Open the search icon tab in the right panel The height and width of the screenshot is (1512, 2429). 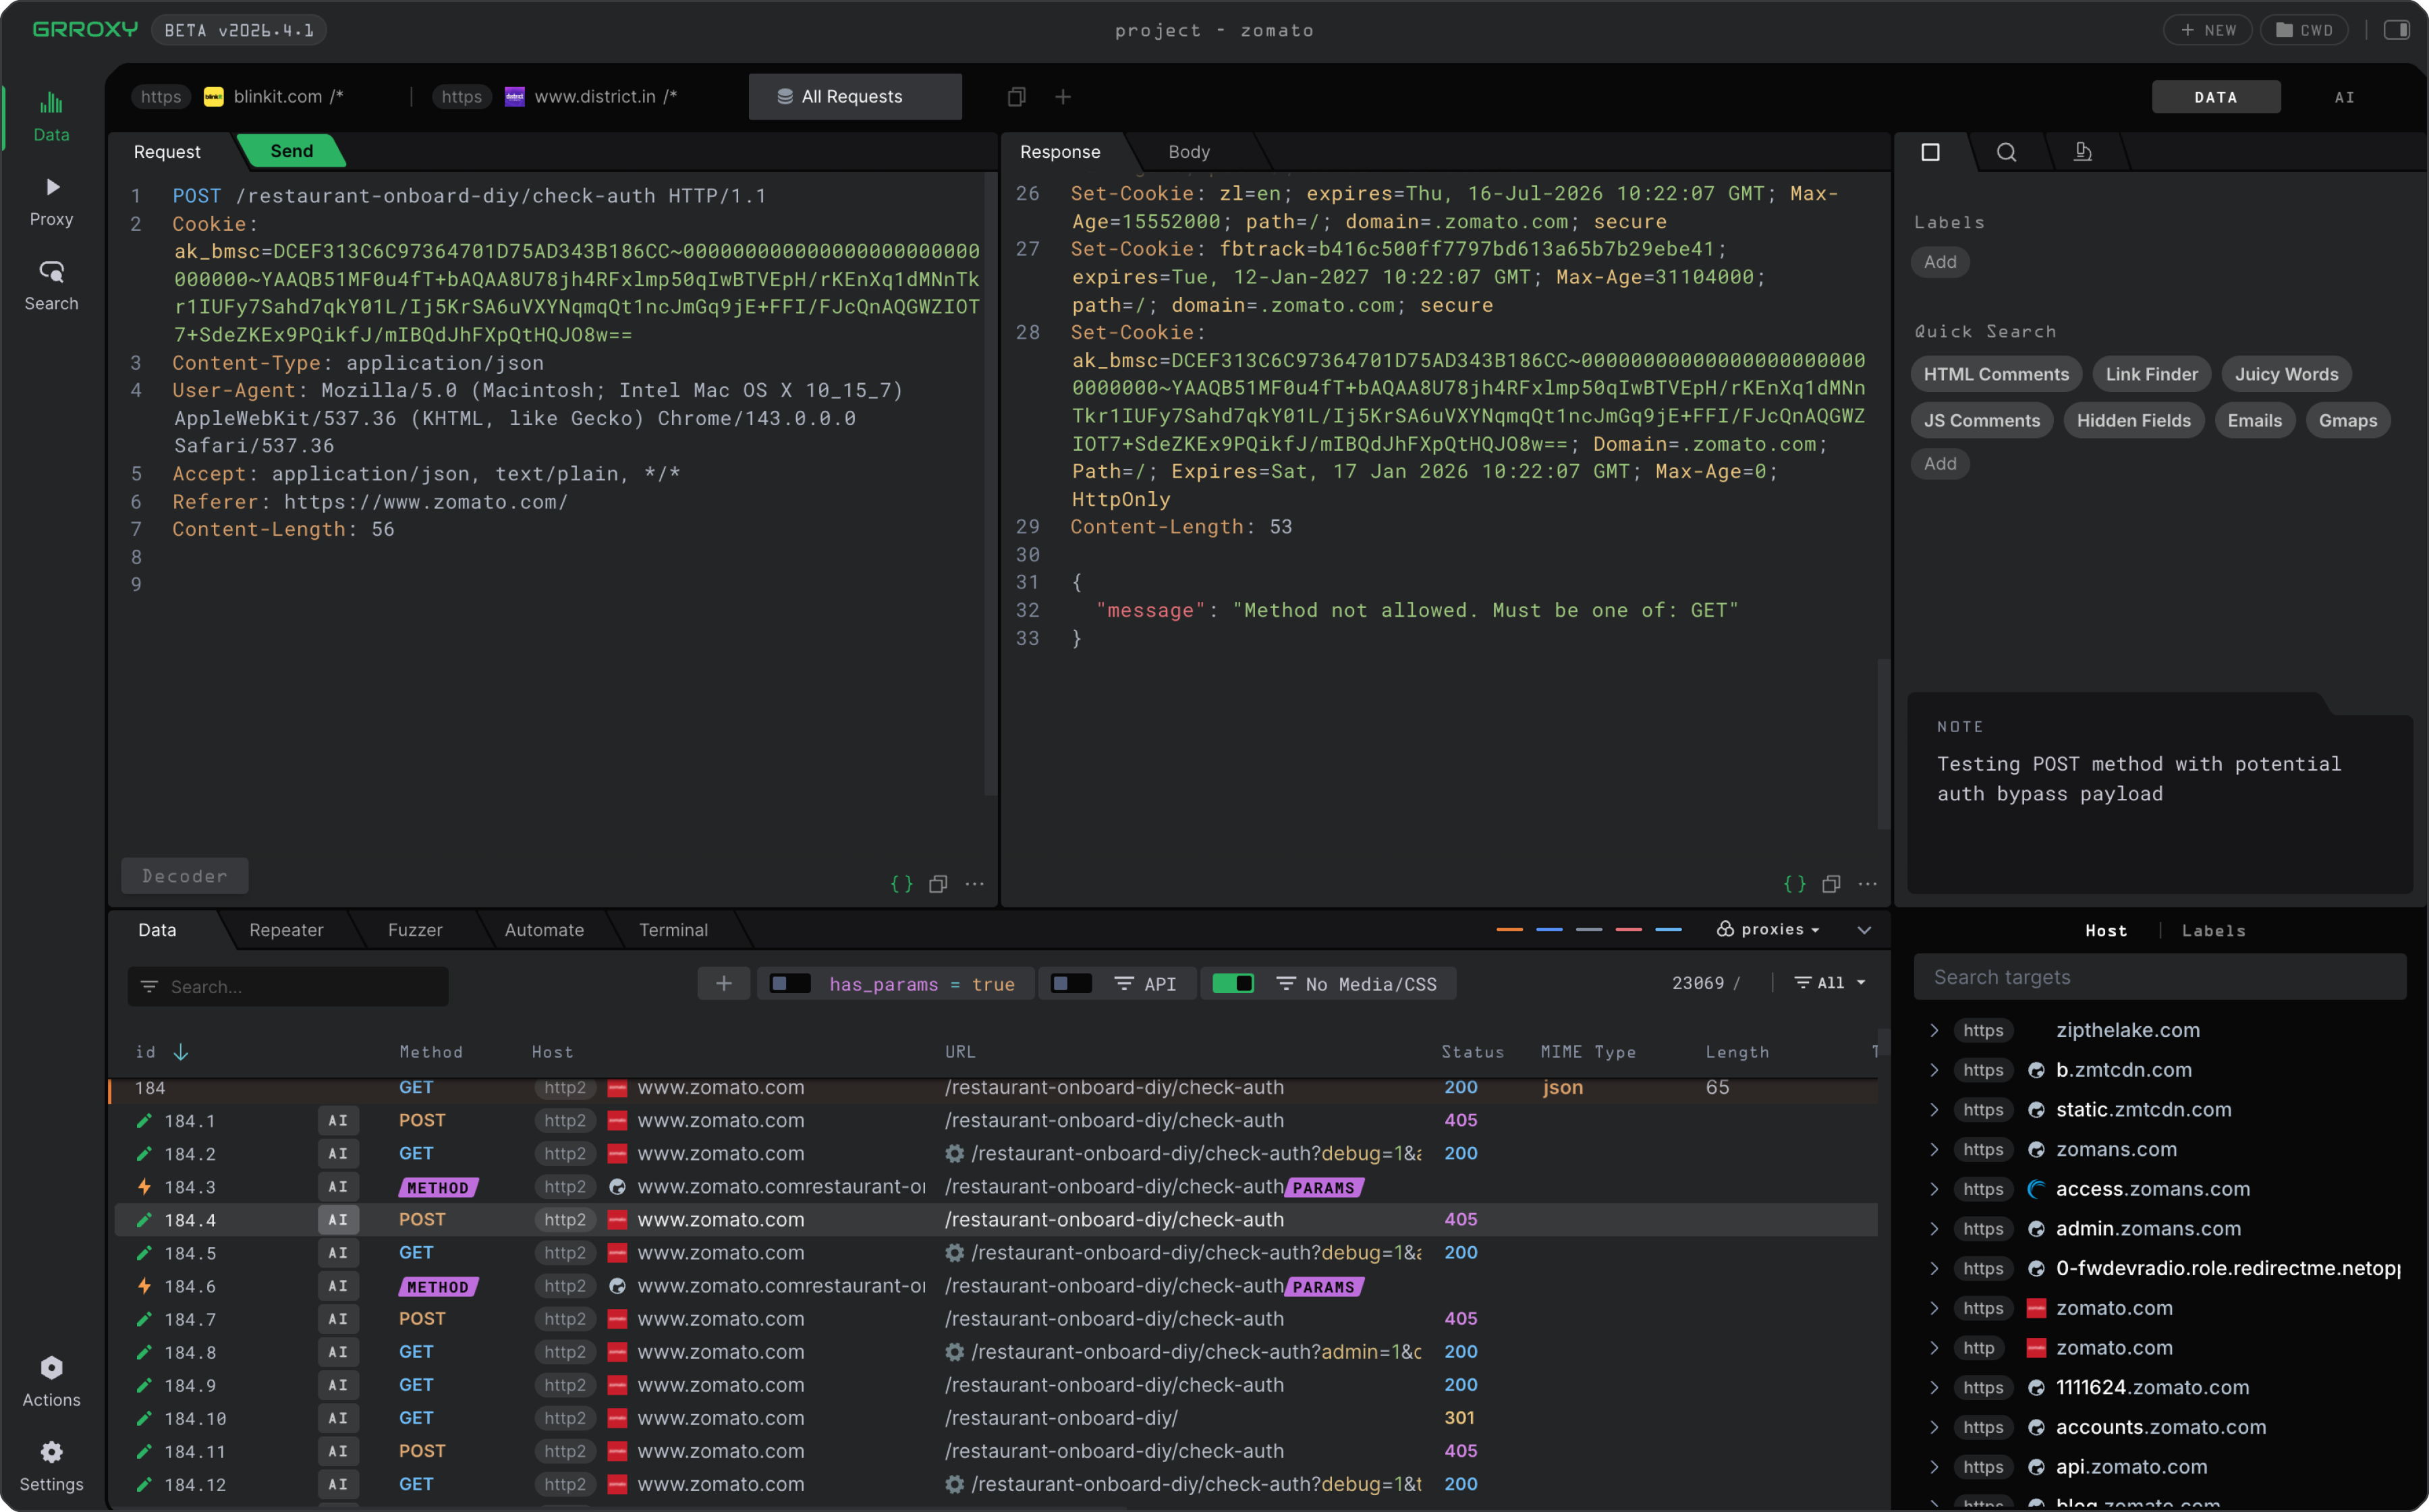[2006, 152]
